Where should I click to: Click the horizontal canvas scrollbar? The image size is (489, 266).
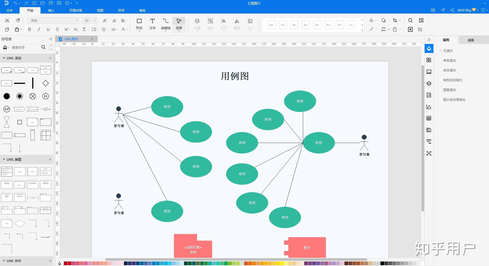click(x=236, y=260)
